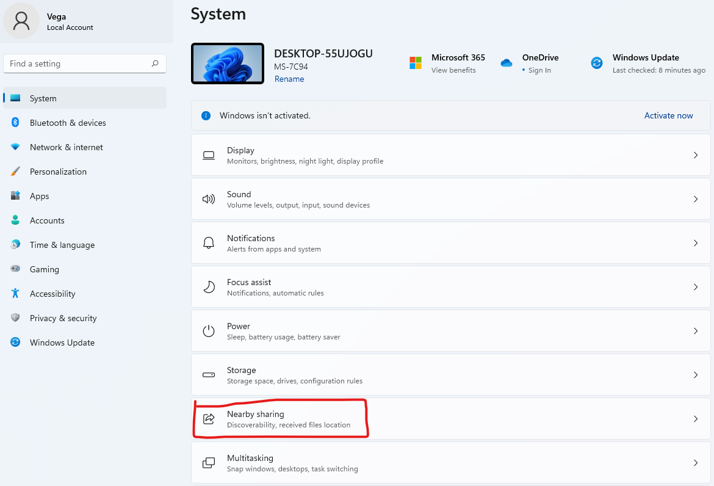
Task: Click the Bluetooth icon in sidebar
Action: coord(15,122)
